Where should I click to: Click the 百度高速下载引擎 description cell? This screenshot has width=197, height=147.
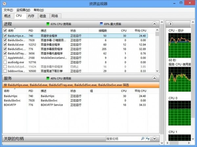52,71
